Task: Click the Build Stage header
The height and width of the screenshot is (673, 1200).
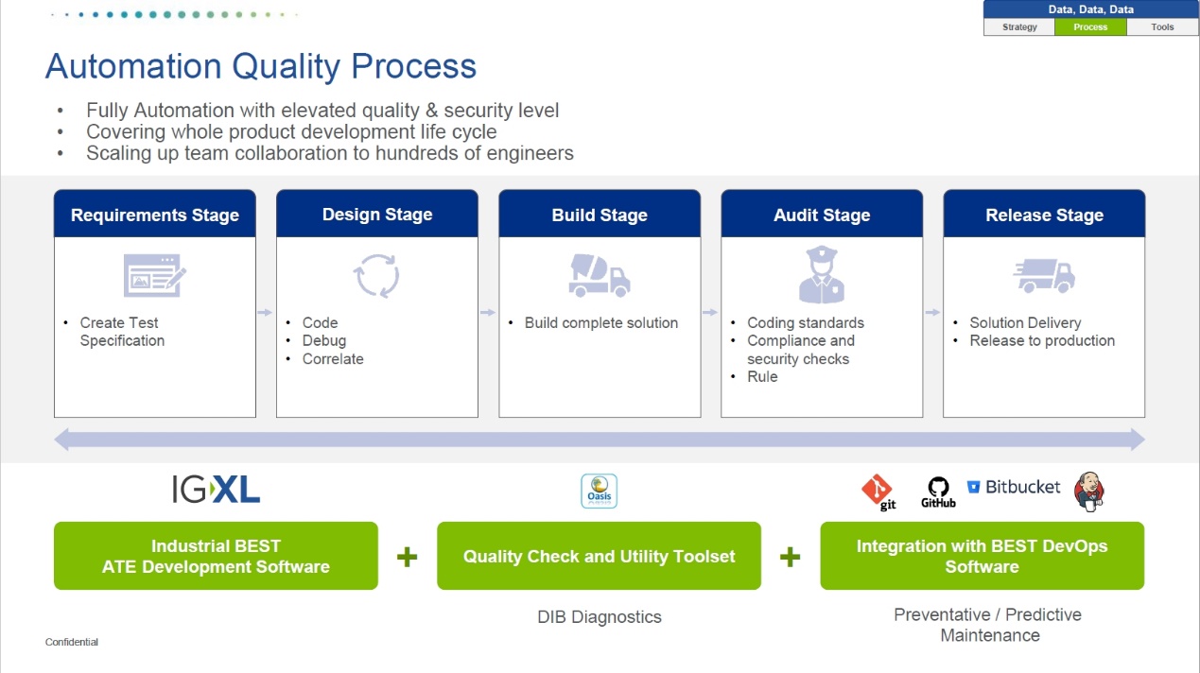Action: click(600, 215)
